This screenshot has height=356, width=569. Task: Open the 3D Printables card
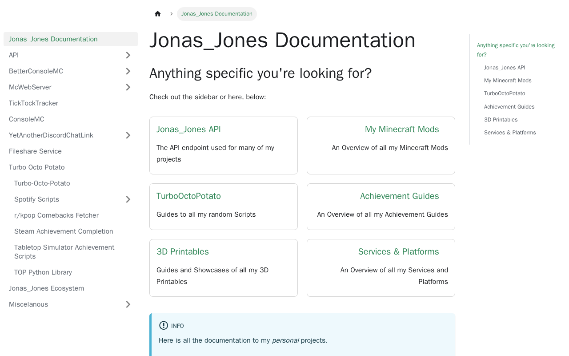point(183,252)
